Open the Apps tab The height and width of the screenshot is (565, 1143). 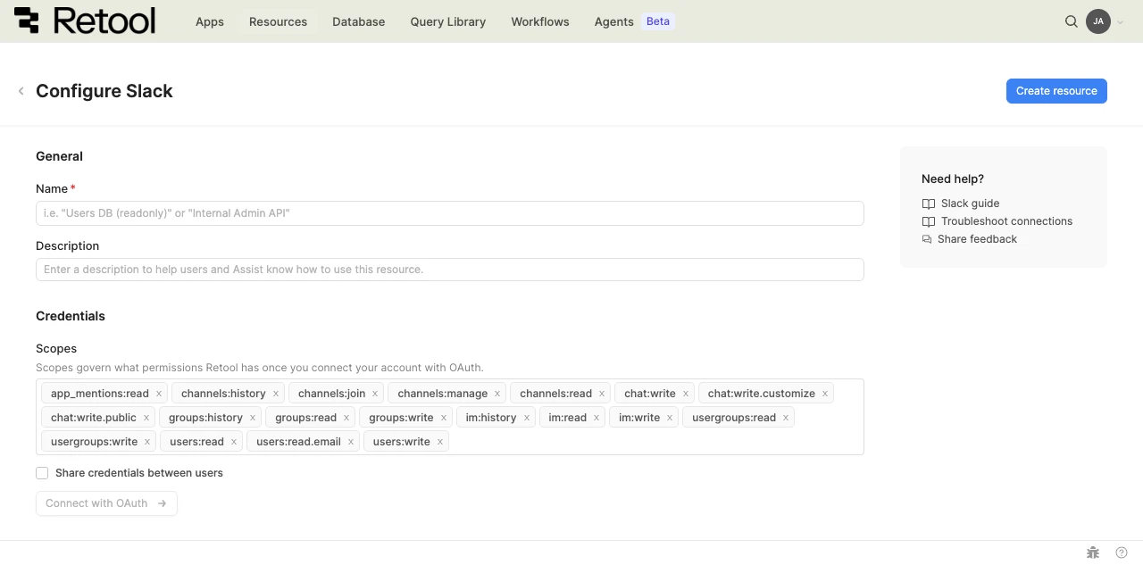[x=210, y=21]
